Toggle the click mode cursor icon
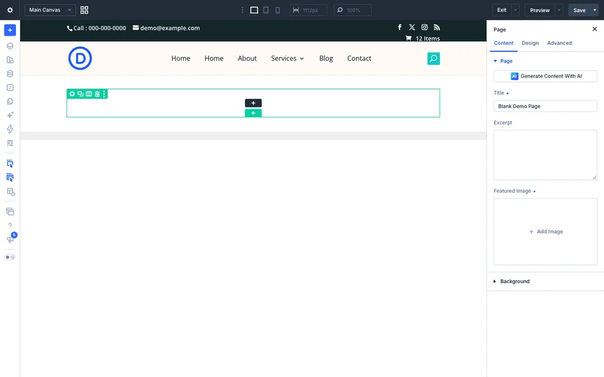 point(10,164)
